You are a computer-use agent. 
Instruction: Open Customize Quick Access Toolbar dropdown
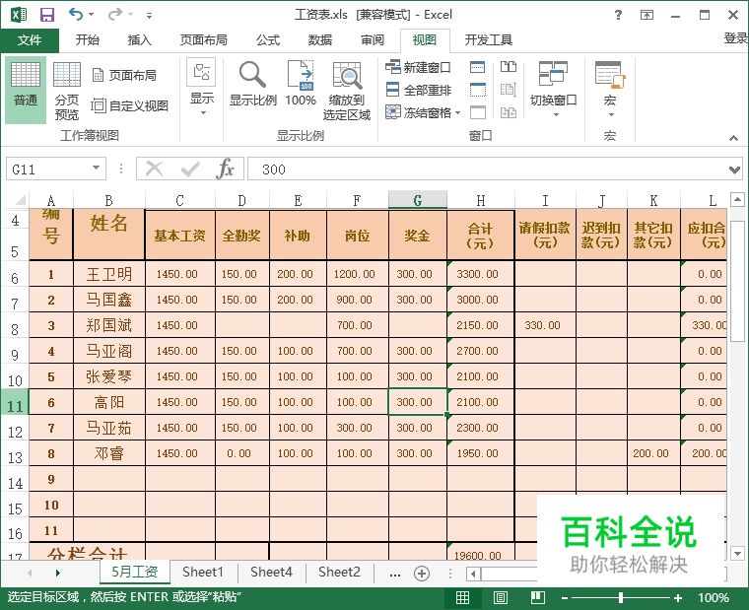tap(150, 16)
